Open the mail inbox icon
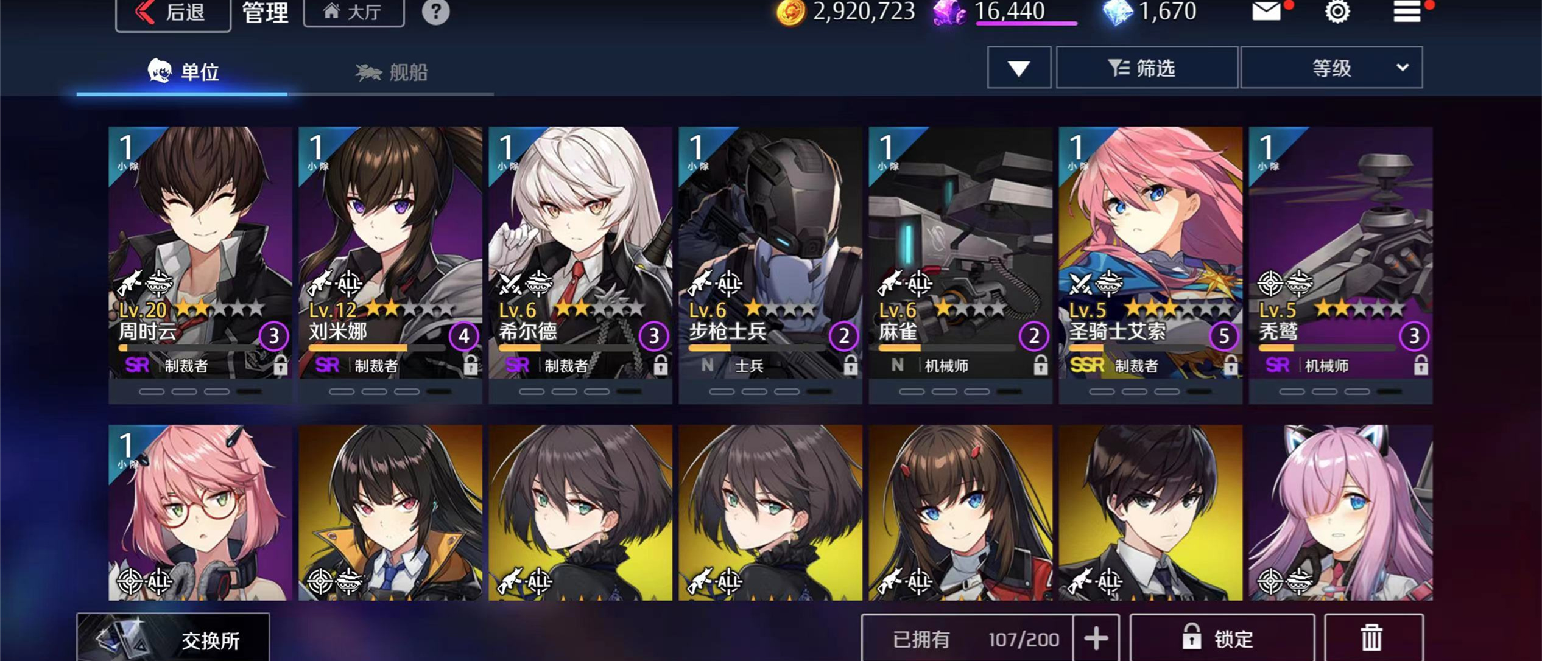The height and width of the screenshot is (661, 1542). pos(1266,11)
